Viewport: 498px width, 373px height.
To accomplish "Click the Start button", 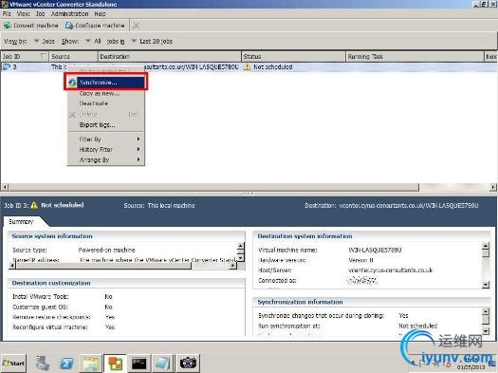I will [13, 364].
